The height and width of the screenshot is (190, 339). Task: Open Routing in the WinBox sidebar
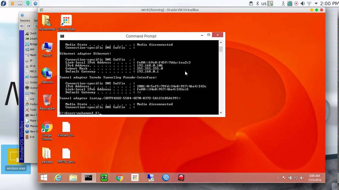pos(31,77)
